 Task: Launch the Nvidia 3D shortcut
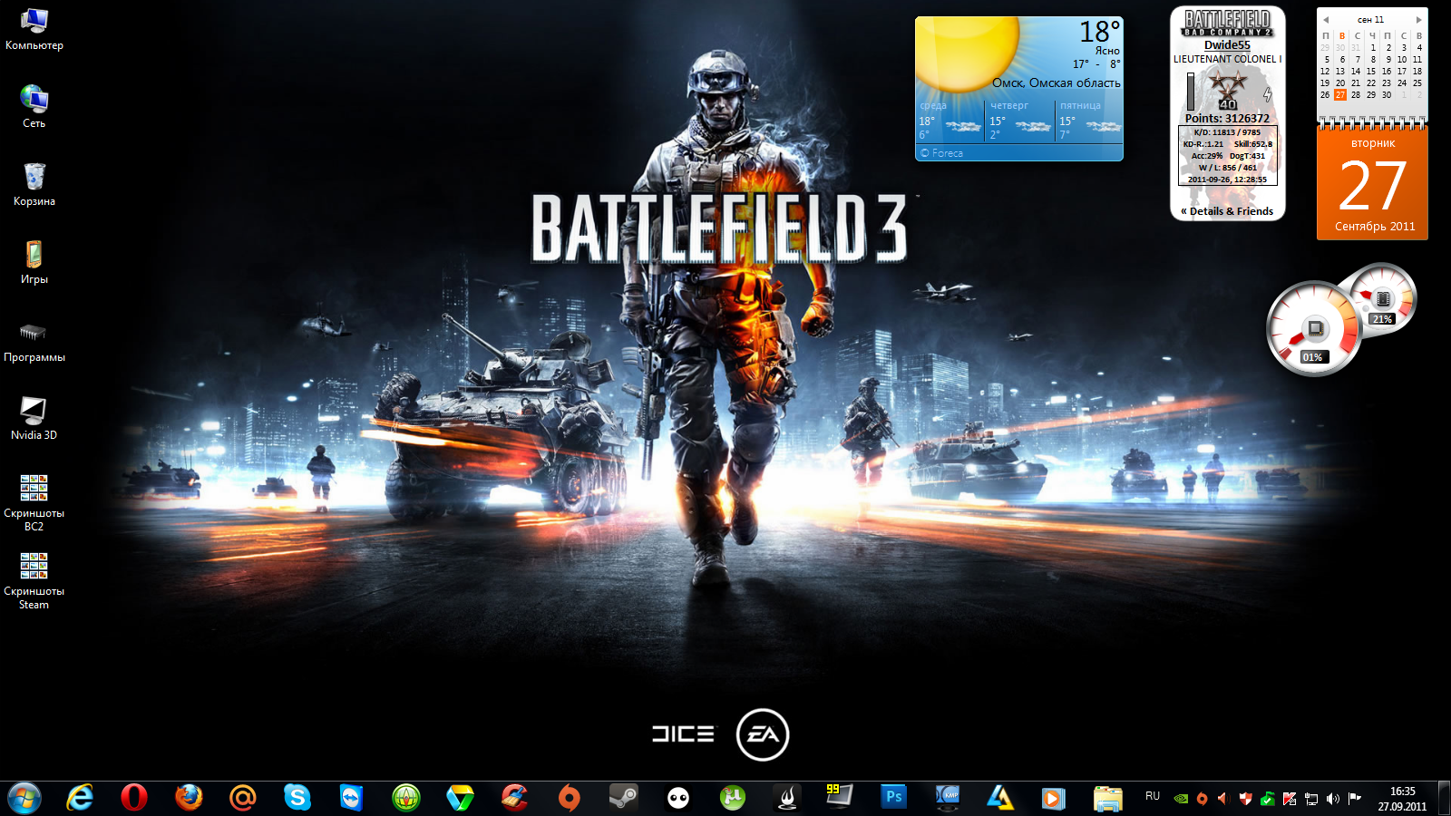pyautogui.click(x=34, y=420)
